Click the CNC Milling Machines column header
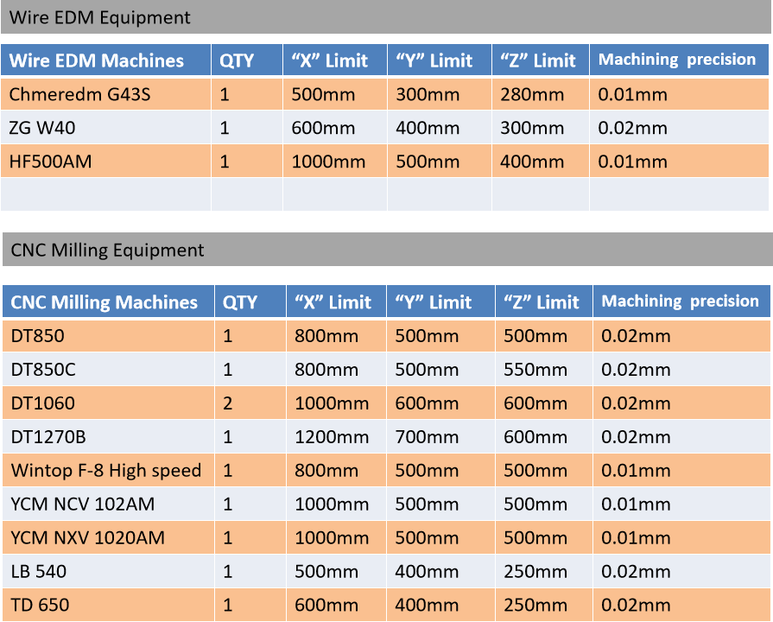This screenshot has width=773, height=622. [108, 301]
